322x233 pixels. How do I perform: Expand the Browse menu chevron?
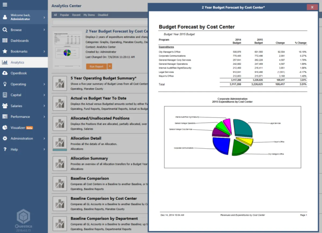pyautogui.click(x=44, y=30)
